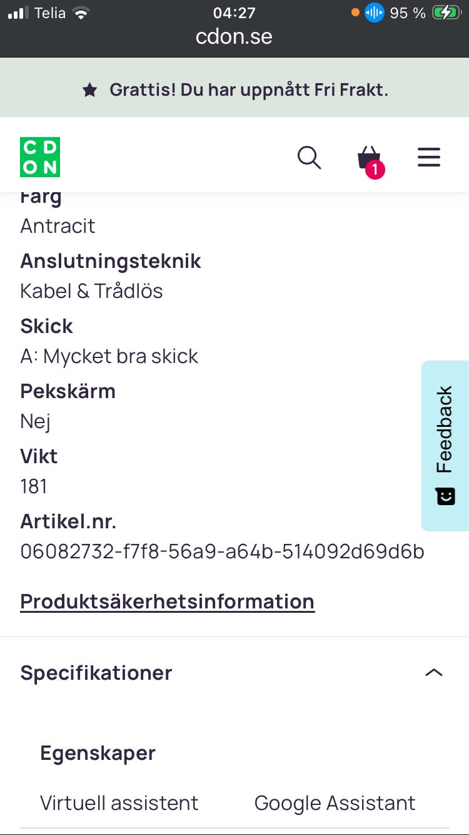Tap the Grattis fri frakt banner text
This screenshot has height=835, width=469.
pyautogui.click(x=249, y=90)
